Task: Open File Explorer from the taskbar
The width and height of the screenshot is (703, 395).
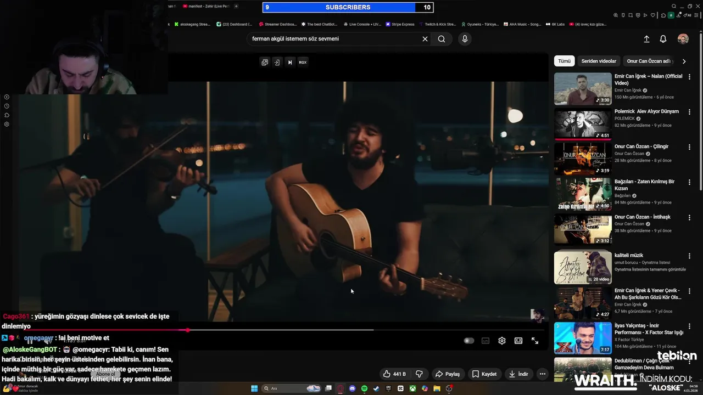Action: point(437,388)
